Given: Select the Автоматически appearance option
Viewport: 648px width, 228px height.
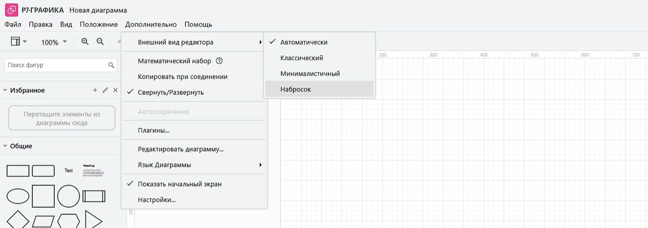Looking at the screenshot, I should pos(304,42).
